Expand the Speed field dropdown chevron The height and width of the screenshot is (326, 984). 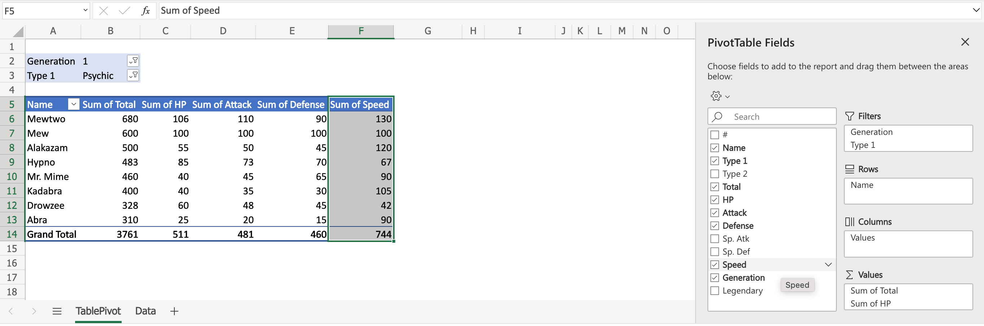[828, 264]
